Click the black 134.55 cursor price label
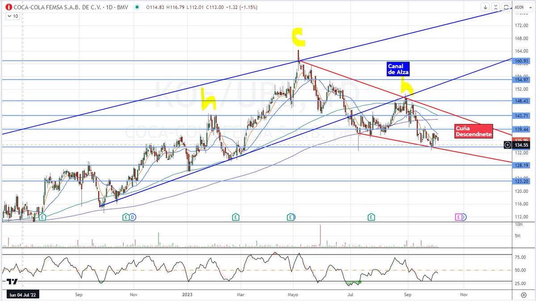Screen dimensions: 536x301 tap(521, 145)
